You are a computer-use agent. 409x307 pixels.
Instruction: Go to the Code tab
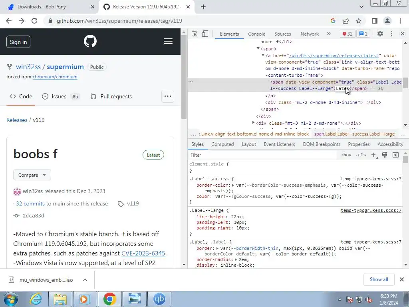(21, 97)
